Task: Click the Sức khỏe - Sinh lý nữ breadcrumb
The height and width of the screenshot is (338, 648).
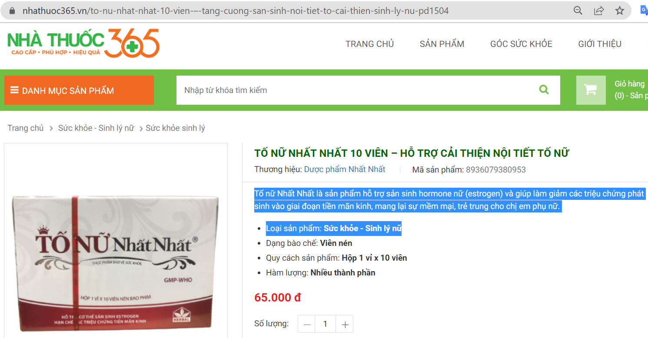Action: (96, 128)
